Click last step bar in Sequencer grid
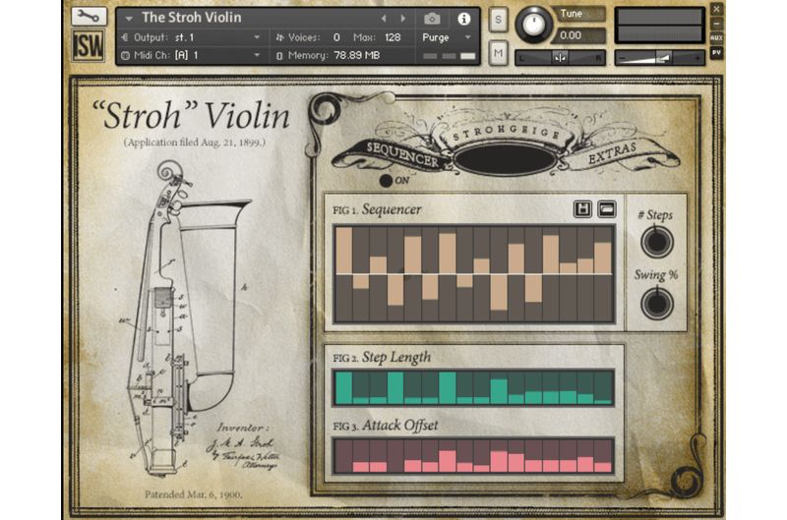Image resolution: width=787 pixels, height=520 pixels. (603, 274)
